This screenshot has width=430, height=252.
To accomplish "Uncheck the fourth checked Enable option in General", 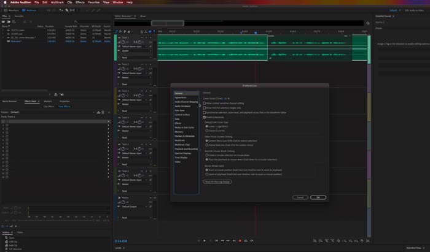I will coord(205,117).
